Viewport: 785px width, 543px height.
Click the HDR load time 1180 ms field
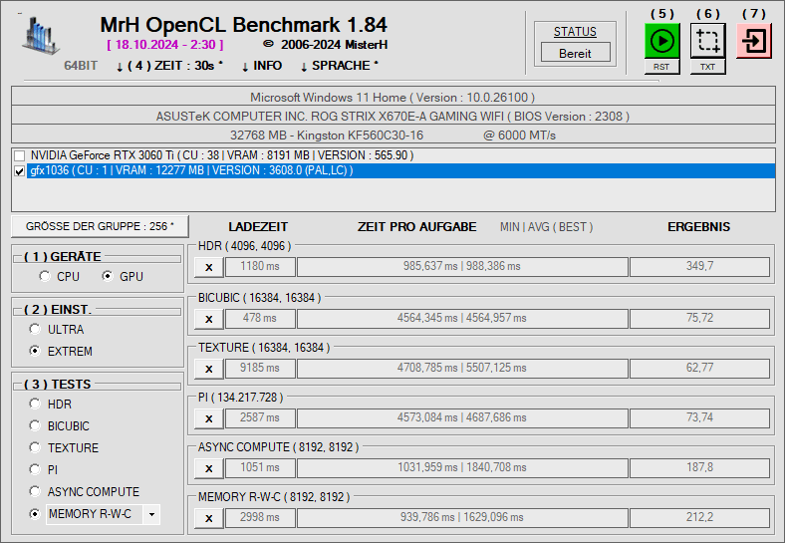point(260,266)
